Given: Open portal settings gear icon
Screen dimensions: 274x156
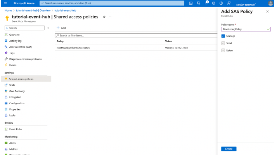Looking at the screenshot, I should (x=213, y=3).
